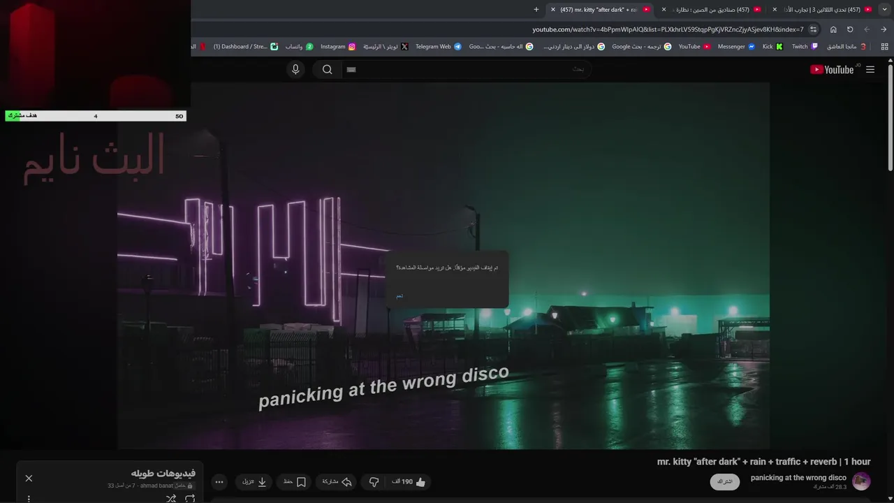Subscribe using the اشتراك button
The width and height of the screenshot is (894, 503).
[x=725, y=481]
